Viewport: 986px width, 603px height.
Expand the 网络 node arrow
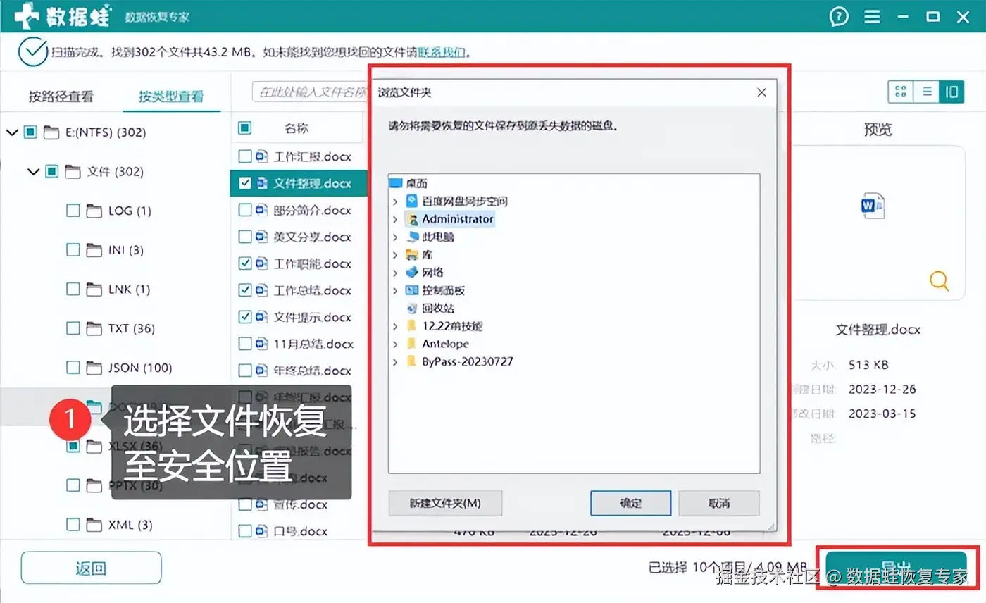point(395,272)
